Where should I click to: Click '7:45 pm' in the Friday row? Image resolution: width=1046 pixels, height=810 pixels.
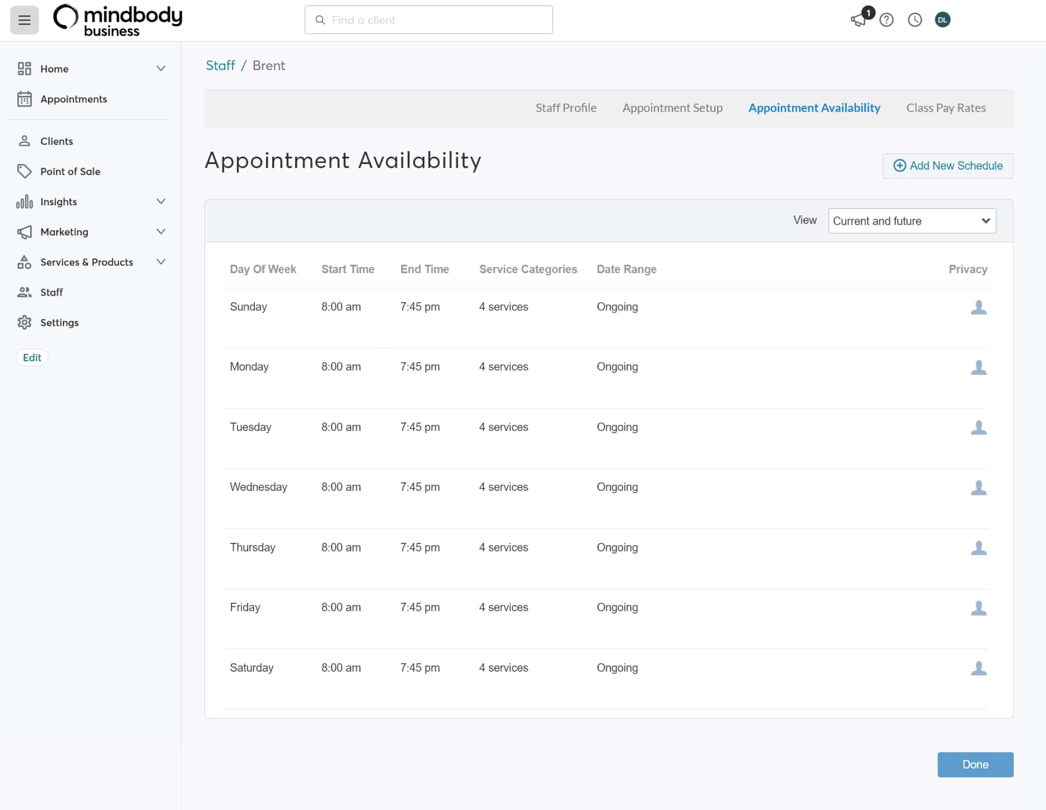click(x=420, y=607)
